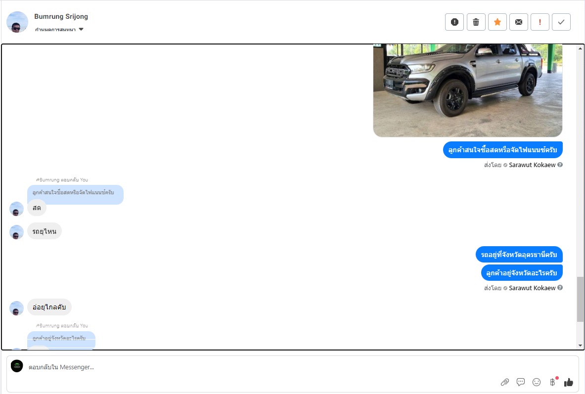Select the customer message 'รถยุไหน'
Viewport: 585px width, 394px height.
(x=45, y=231)
